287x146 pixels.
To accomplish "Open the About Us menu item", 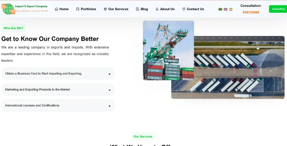I will pos(165,9).
